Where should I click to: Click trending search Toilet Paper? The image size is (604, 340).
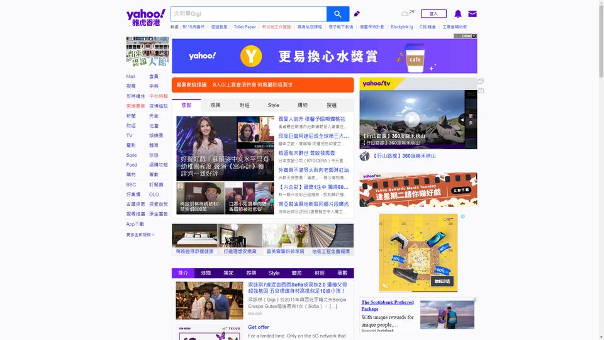click(245, 27)
